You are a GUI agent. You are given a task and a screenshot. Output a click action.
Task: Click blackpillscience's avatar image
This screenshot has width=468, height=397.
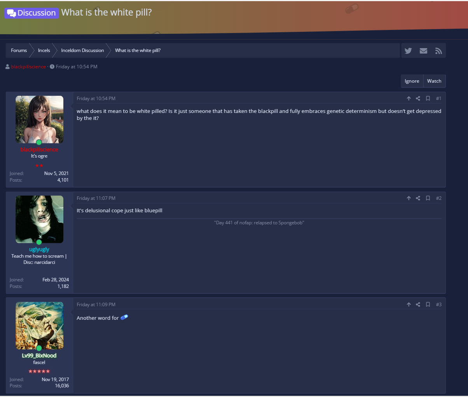pyautogui.click(x=39, y=120)
